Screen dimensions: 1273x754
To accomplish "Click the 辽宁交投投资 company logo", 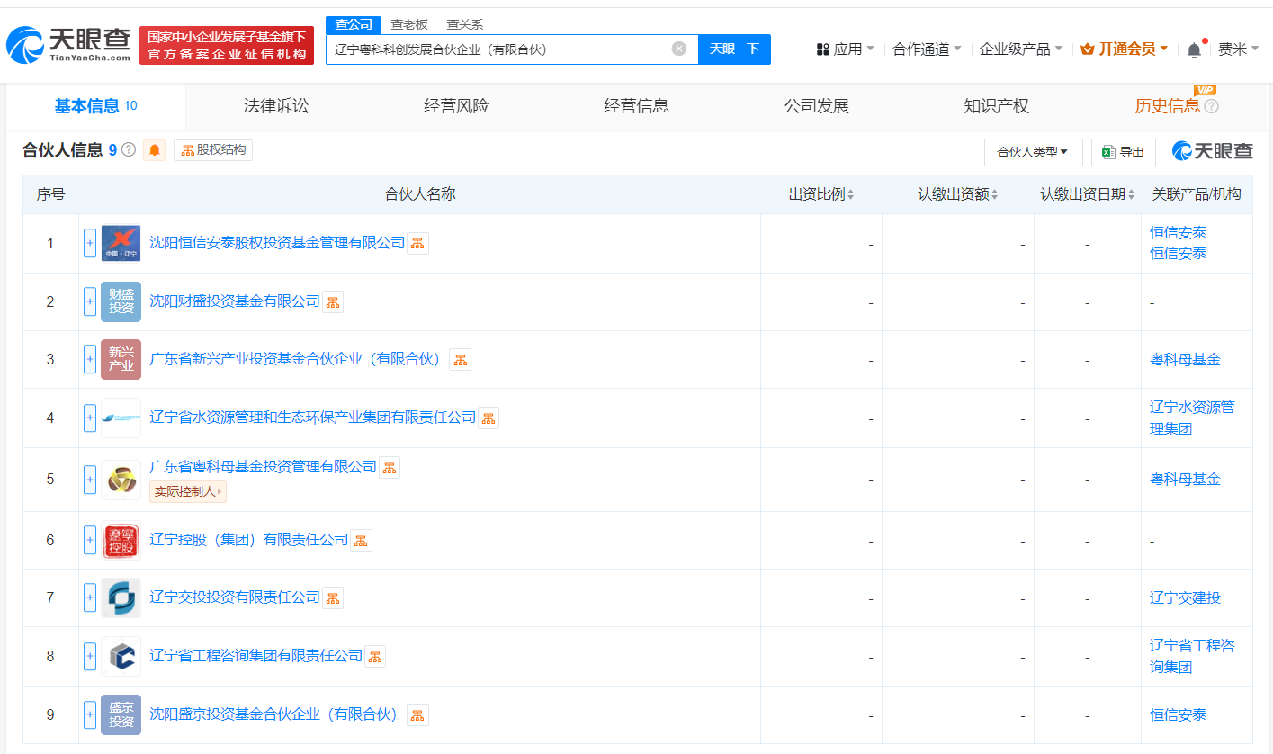I will [121, 597].
